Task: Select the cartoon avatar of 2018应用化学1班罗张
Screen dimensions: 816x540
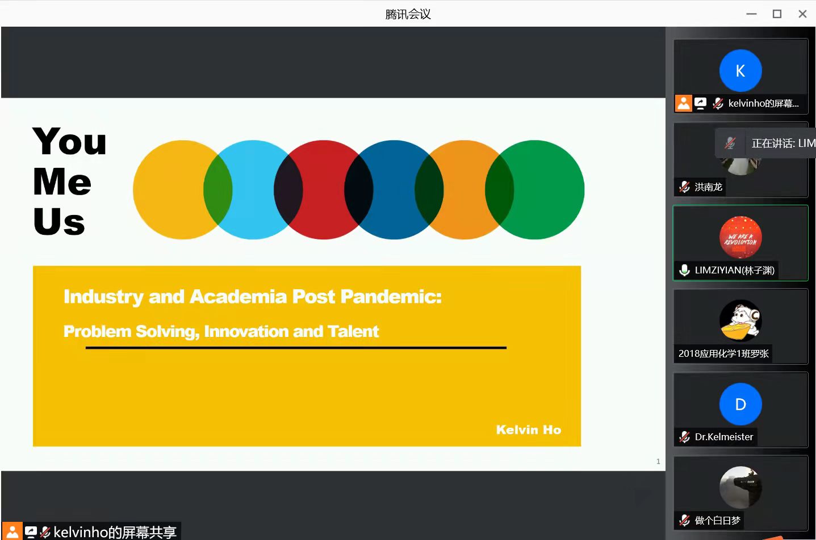Action: click(x=740, y=320)
